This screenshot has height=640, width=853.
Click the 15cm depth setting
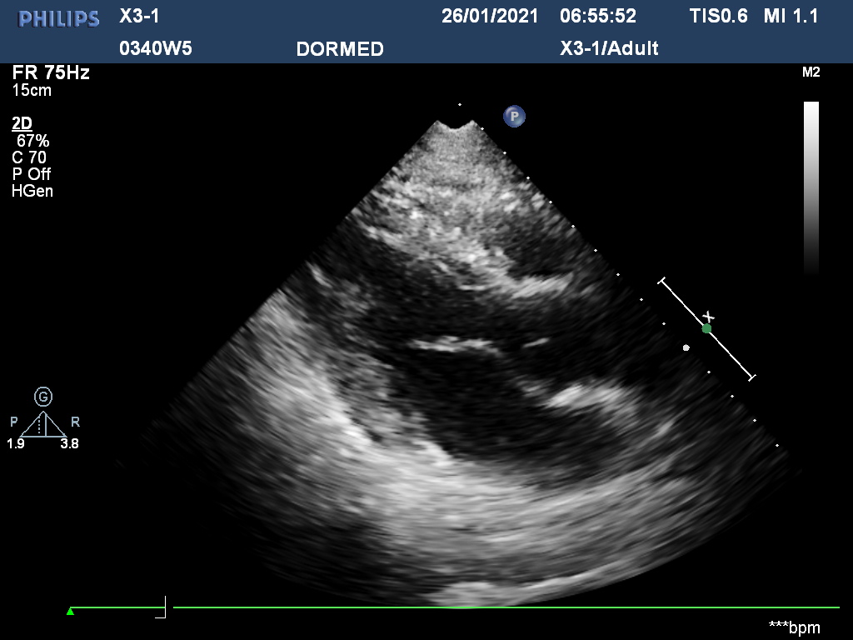(x=32, y=90)
